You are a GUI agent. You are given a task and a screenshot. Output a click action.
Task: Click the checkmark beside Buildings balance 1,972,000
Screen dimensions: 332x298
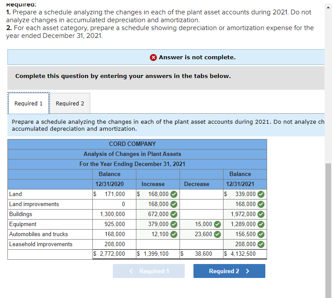coord(261,214)
